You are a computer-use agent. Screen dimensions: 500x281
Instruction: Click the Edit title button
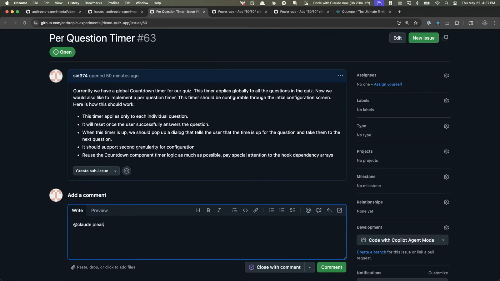pyautogui.click(x=397, y=38)
